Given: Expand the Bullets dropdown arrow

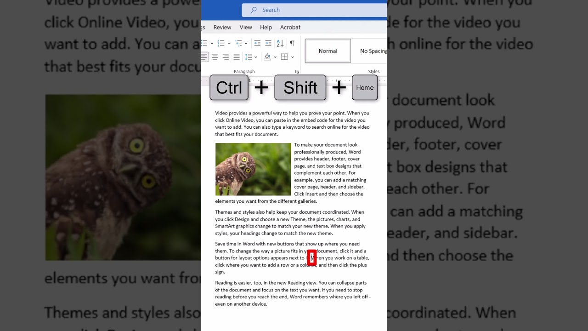Looking at the screenshot, I should click(212, 43).
